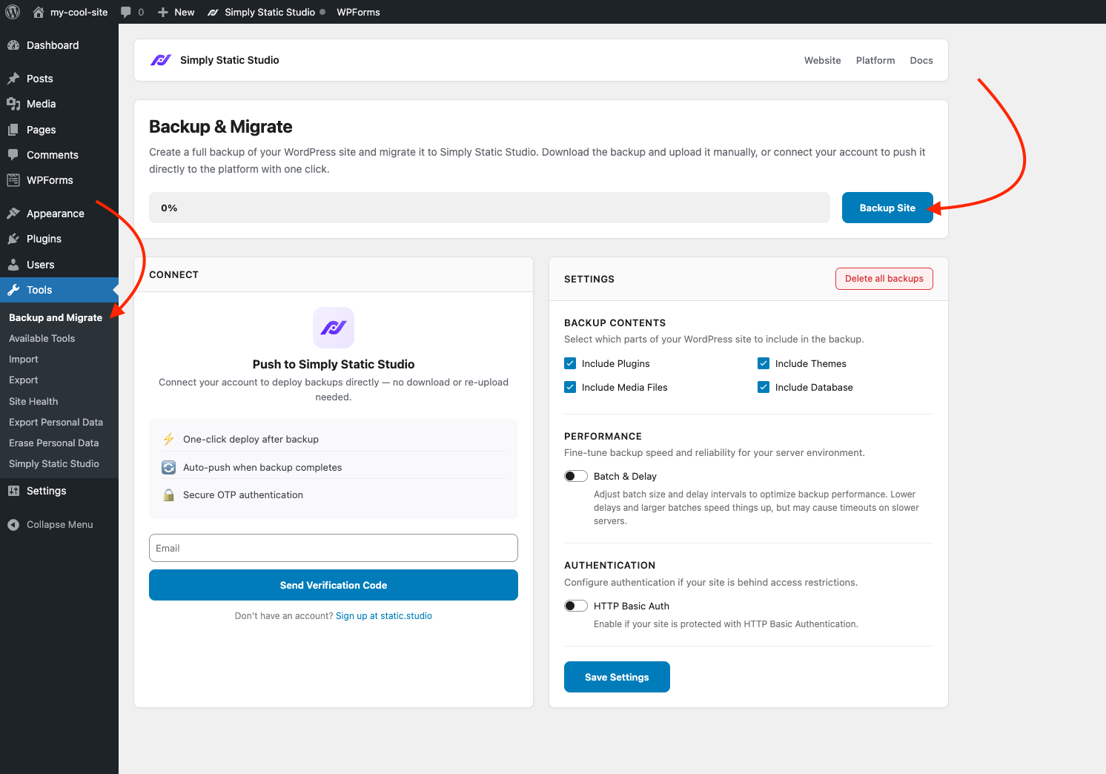Screen dimensions: 1106x774
Task: Click the Appearance brush icon
Action: 13,214
